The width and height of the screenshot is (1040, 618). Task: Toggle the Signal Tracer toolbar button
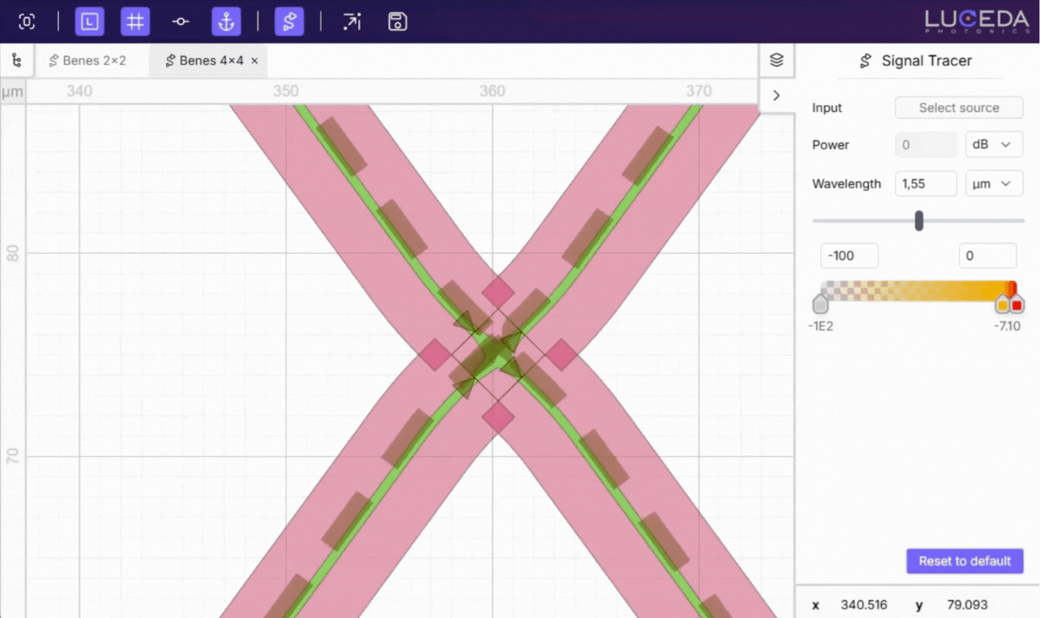[289, 22]
